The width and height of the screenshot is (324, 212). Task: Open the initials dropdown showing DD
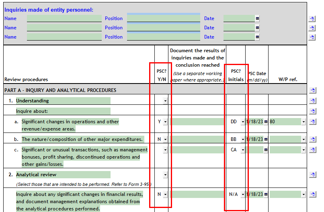(243, 122)
